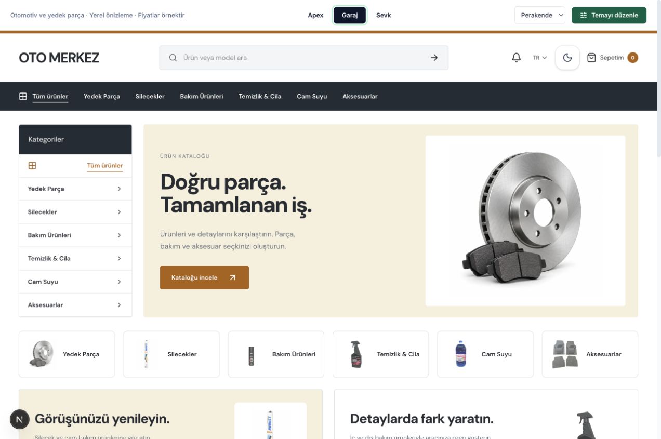This screenshot has height=439, width=661.
Task: Select the Garaj theme tab
Action: coord(350,15)
